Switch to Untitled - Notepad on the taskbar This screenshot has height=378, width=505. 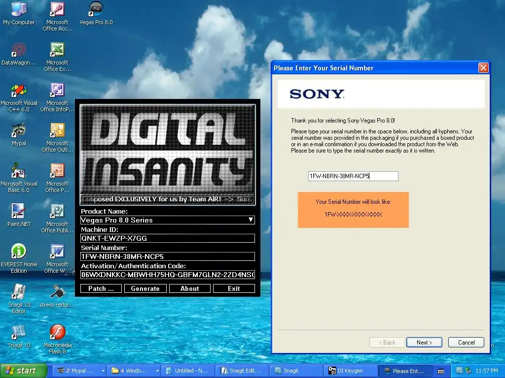[187, 371]
